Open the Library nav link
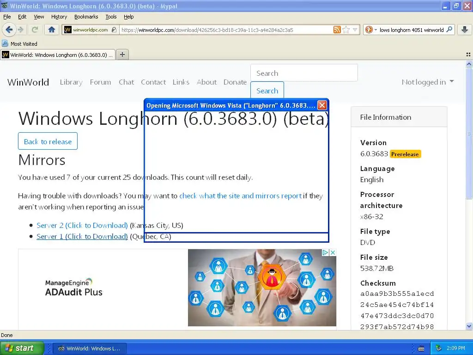Viewport: 473px width, 355px height. [71, 82]
